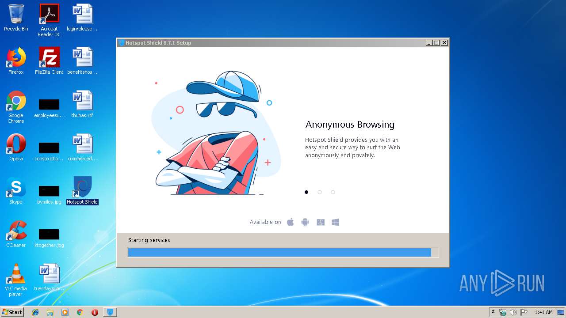The image size is (566, 318).
Task: Click the installer title bar text
Action: (158, 43)
